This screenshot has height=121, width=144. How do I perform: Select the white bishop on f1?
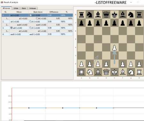point(123,72)
